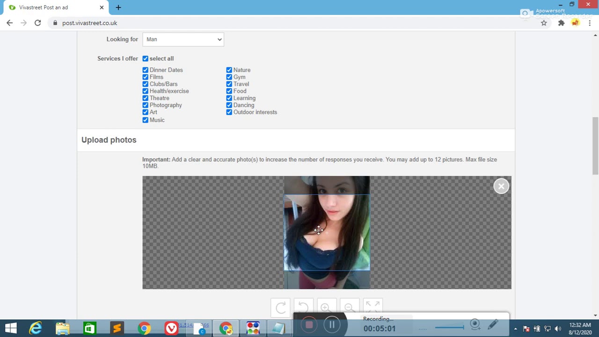Uncheck the Nature checkbox
Image resolution: width=599 pixels, height=337 pixels.
[229, 70]
